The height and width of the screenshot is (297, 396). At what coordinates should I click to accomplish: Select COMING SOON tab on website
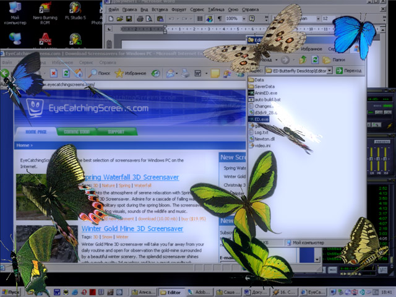tap(77, 132)
